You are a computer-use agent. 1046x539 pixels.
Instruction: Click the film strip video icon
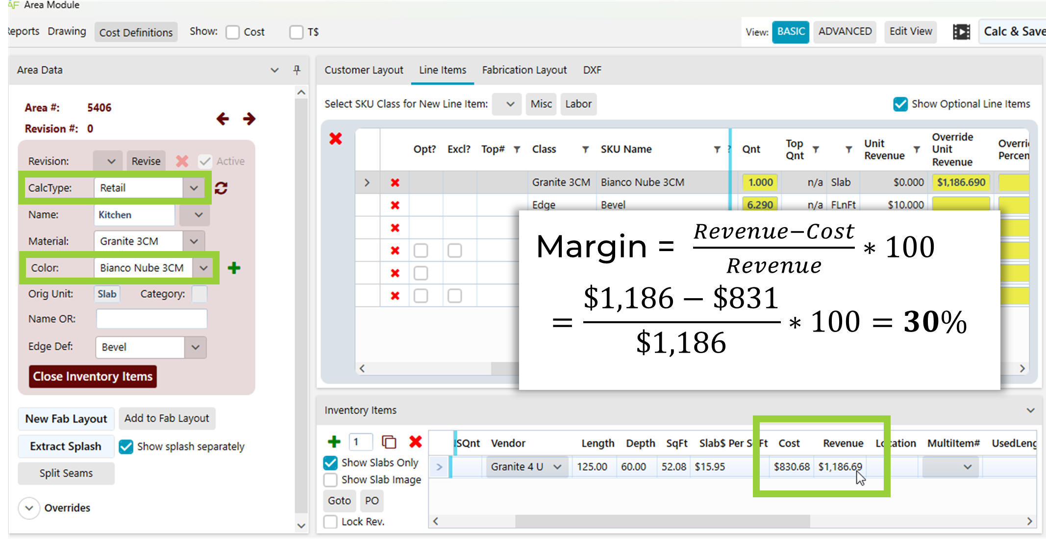click(961, 32)
